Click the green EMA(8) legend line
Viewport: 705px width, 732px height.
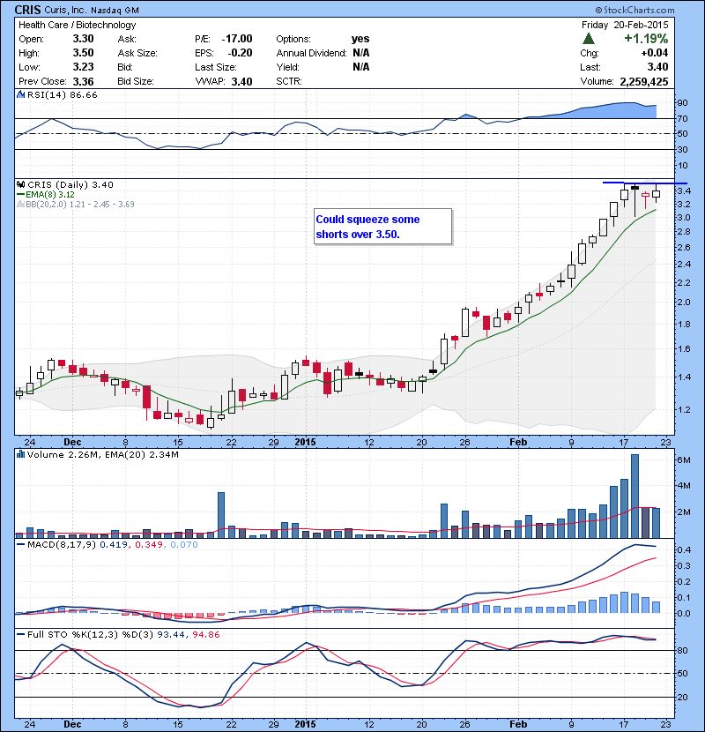point(21,195)
